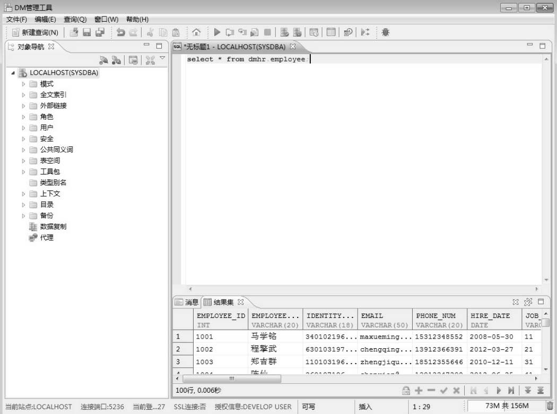Expand the 表空间 folder node
Screen dimensions: 557x414
tap(23, 160)
